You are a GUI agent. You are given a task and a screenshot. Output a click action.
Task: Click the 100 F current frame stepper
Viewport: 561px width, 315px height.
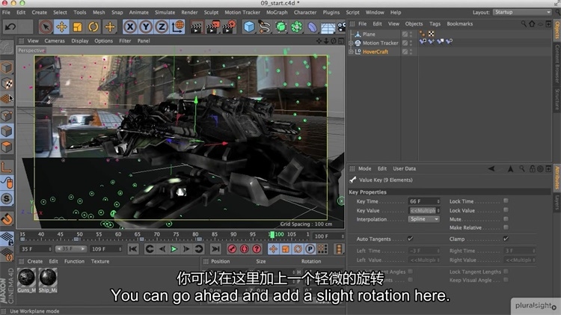342,236
